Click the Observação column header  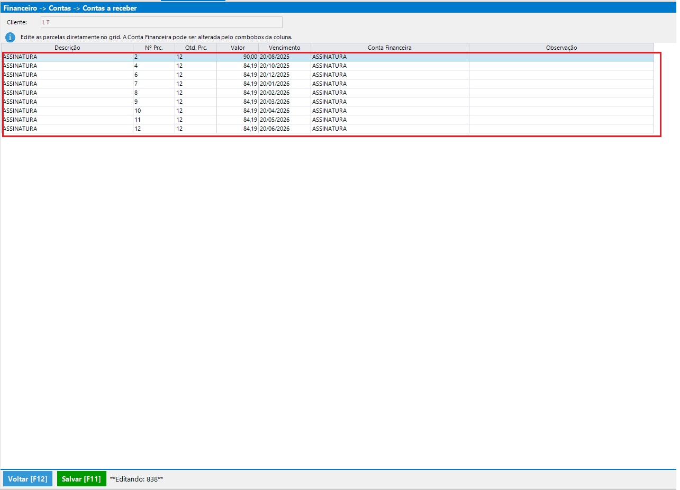pyautogui.click(x=561, y=48)
